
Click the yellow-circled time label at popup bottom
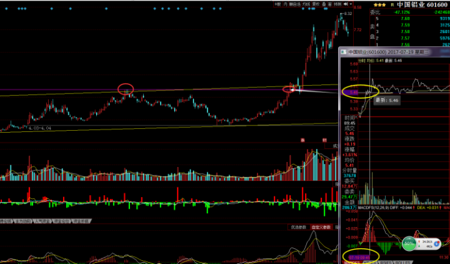pos(358,257)
